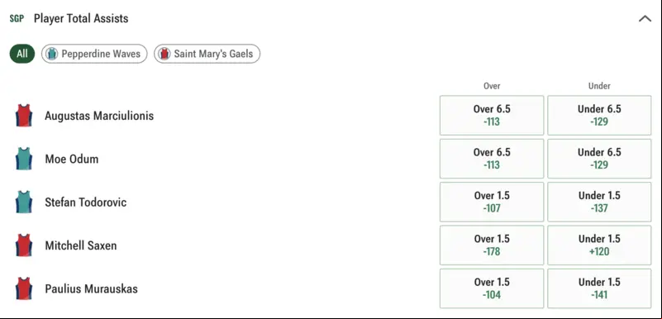This screenshot has width=662, height=319.
Task: Choose Todorovic Under 1.5 at -137
Action: point(599,202)
